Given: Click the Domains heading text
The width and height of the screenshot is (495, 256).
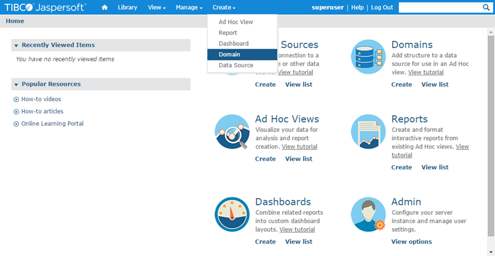Looking at the screenshot, I should click(412, 45).
